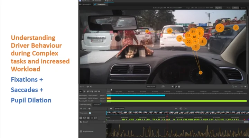249x138 pixels.
Task: Switch to the Entire Recording tab
Action: click(x=85, y=105)
